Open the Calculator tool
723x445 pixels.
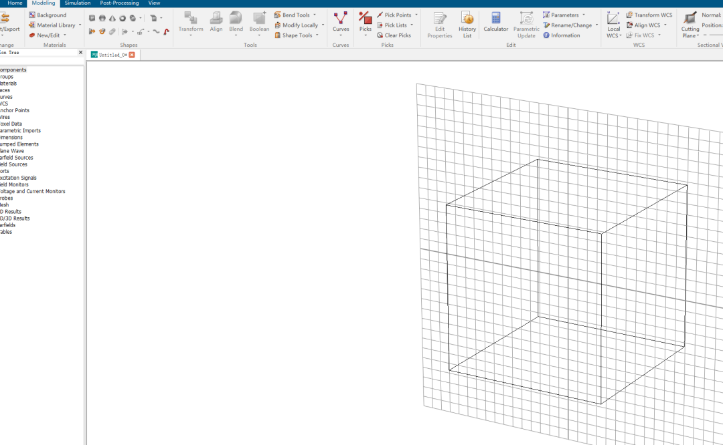[495, 22]
